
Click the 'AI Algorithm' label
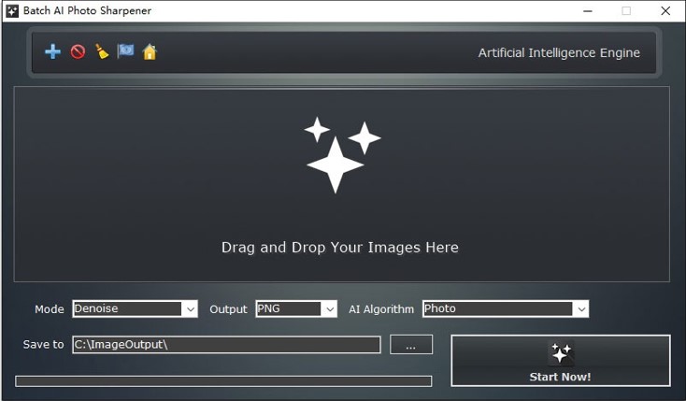(x=381, y=309)
